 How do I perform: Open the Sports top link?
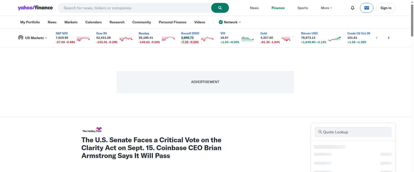[x=303, y=8]
